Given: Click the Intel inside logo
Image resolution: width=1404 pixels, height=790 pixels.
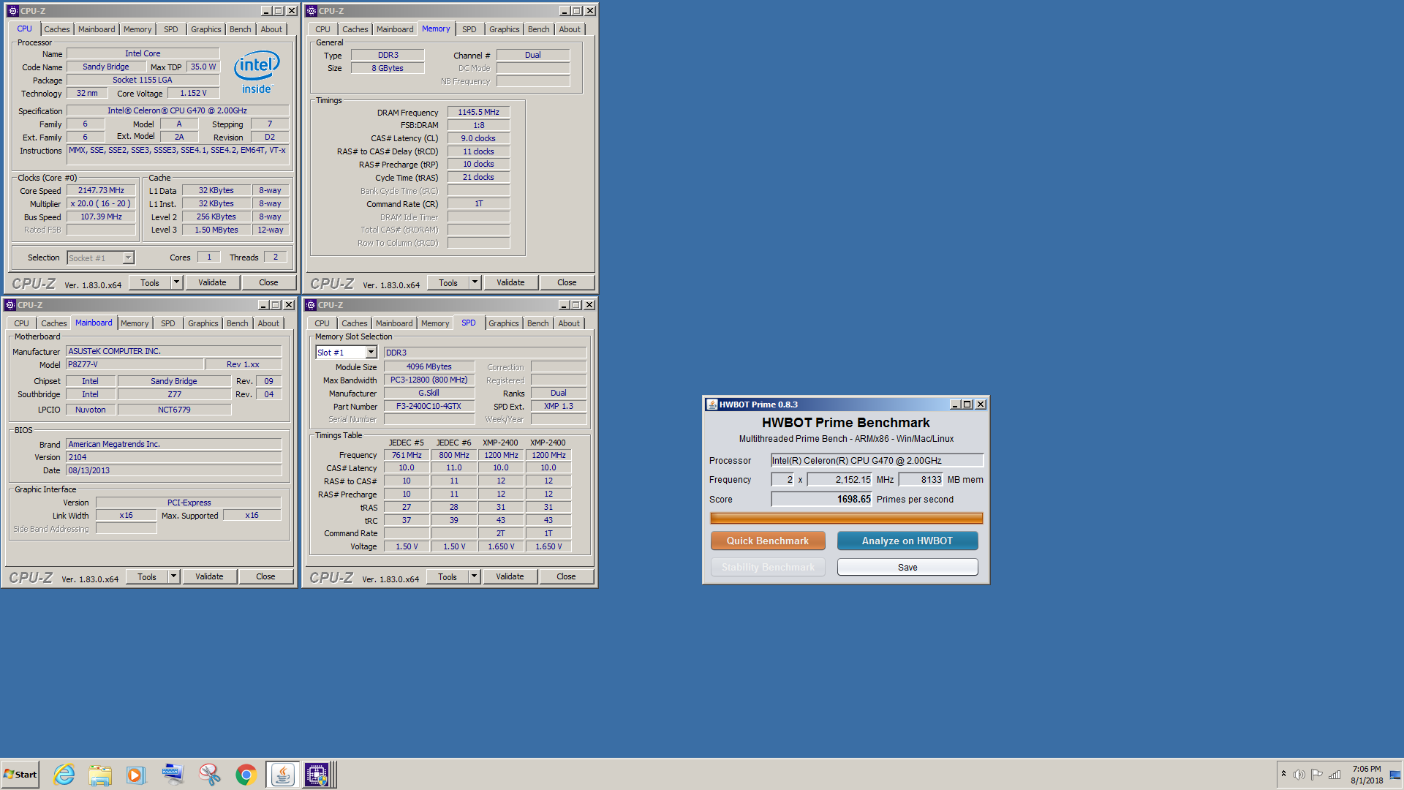Looking at the screenshot, I should click(x=257, y=72).
